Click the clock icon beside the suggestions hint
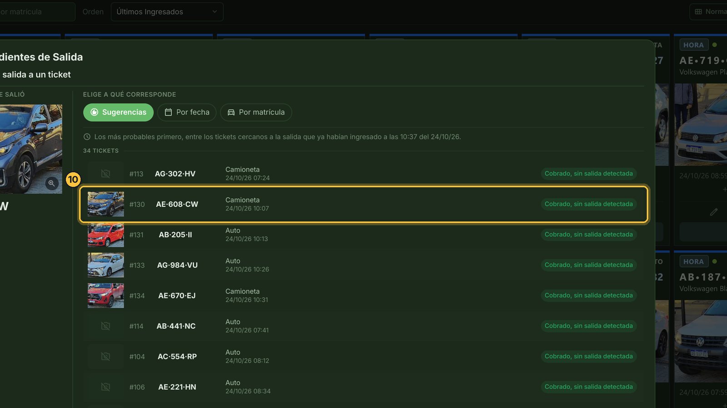727x408 pixels. click(x=87, y=137)
